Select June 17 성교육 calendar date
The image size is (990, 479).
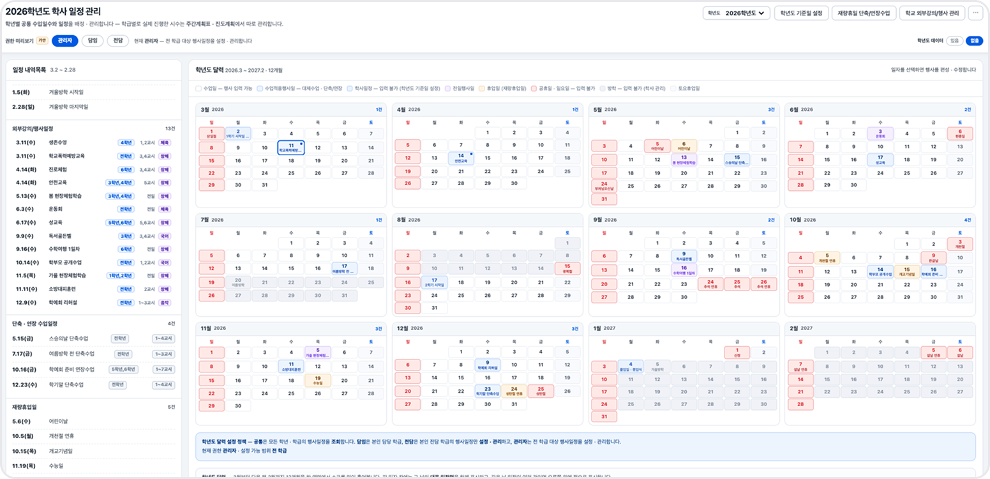pyautogui.click(x=880, y=160)
